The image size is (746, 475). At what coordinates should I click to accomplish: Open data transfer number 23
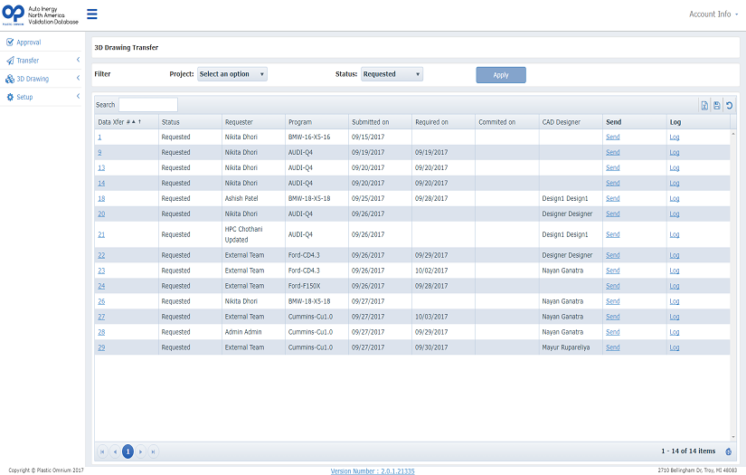pos(101,271)
